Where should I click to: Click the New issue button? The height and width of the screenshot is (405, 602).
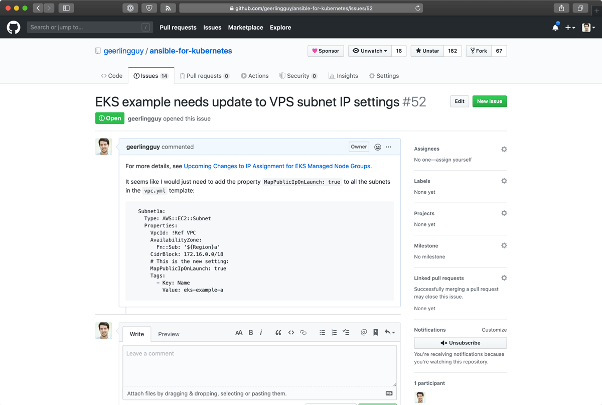tap(490, 101)
